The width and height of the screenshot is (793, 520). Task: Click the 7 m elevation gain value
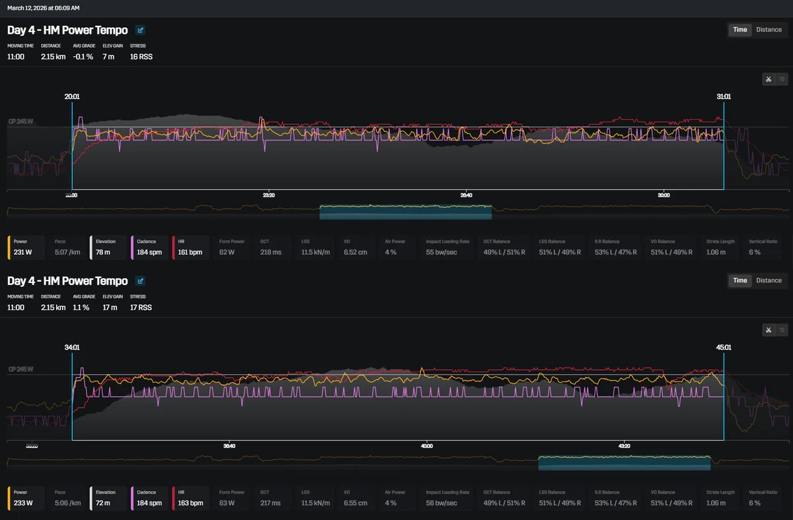click(108, 57)
